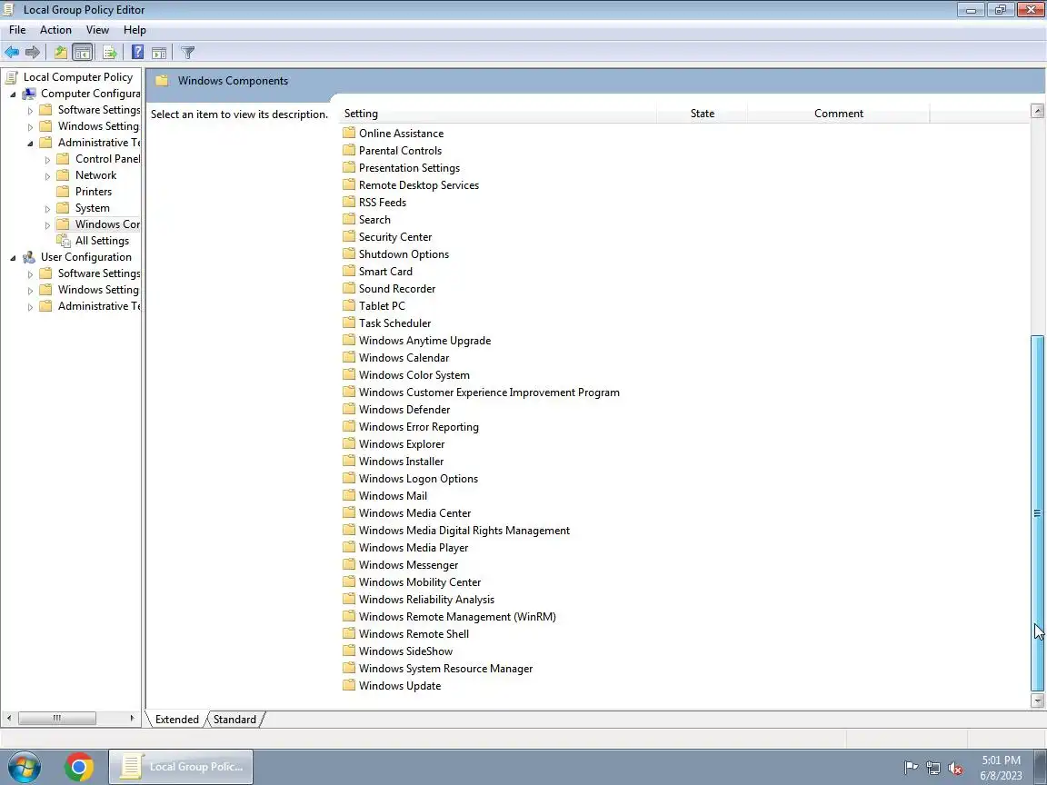Click the All Settings icon in tree

pos(64,240)
